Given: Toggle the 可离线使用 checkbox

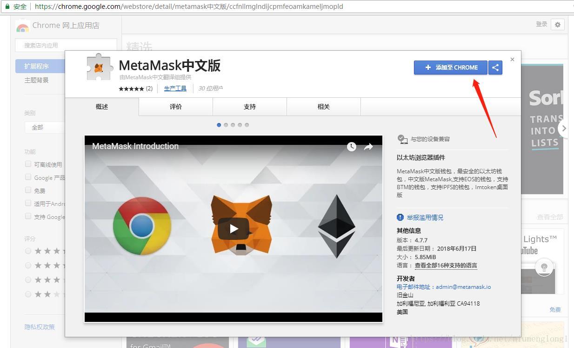Looking at the screenshot, I should pyautogui.click(x=28, y=164).
